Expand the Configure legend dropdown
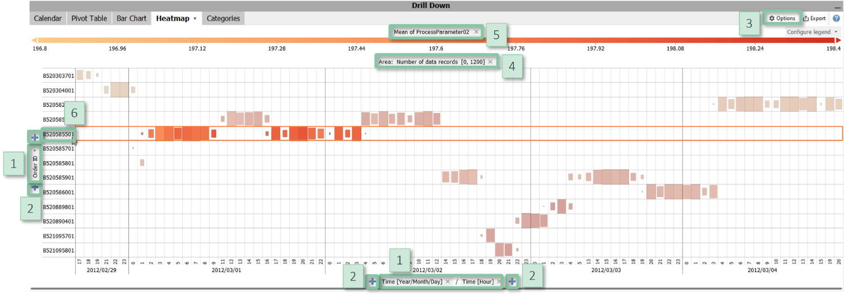This screenshot has width=844, height=298. coord(812,32)
